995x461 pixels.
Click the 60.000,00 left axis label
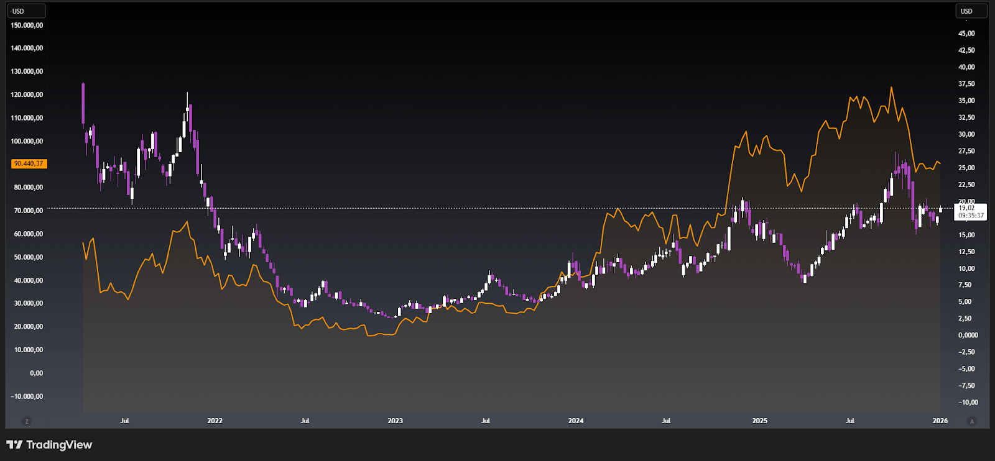tap(29, 234)
